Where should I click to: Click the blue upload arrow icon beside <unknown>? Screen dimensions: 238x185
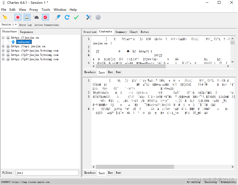point(13,42)
